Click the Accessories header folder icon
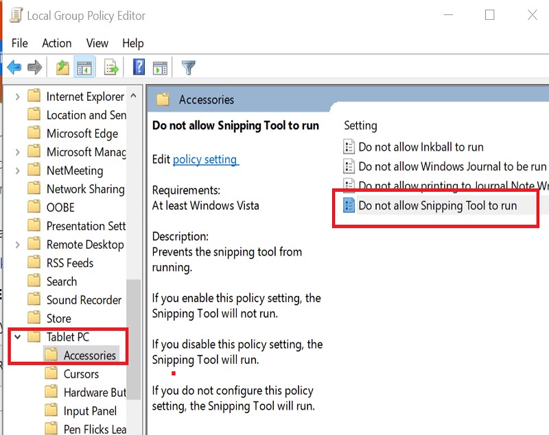 [x=163, y=99]
